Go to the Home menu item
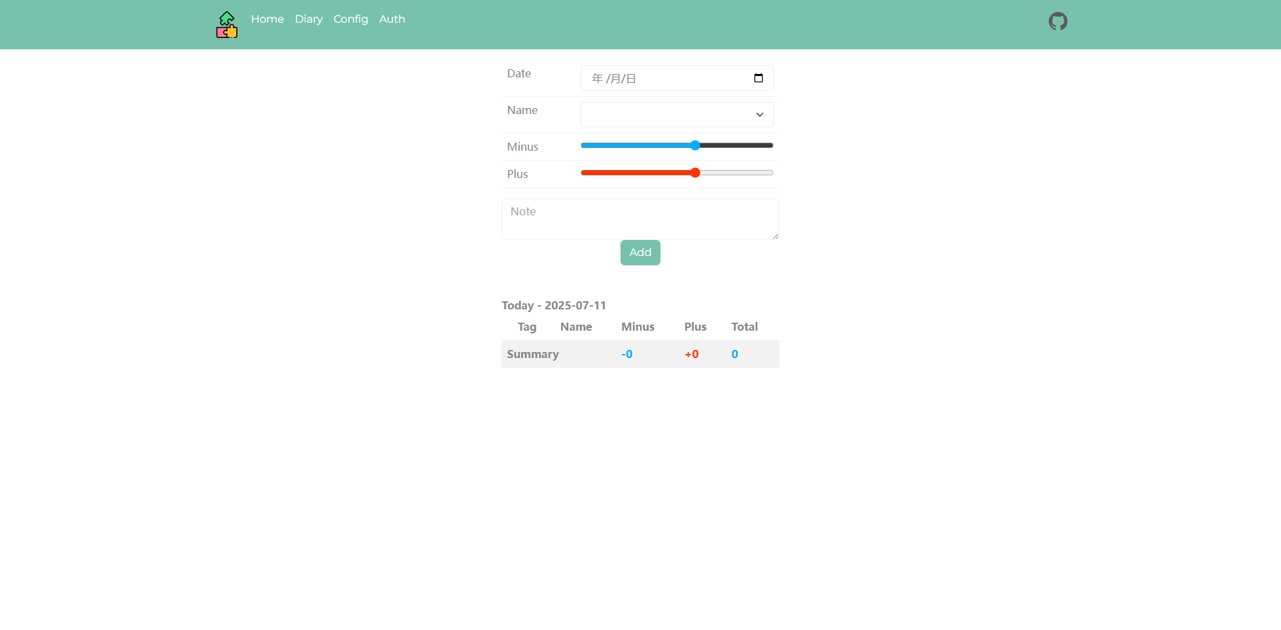The height and width of the screenshot is (630, 1281). tap(268, 19)
